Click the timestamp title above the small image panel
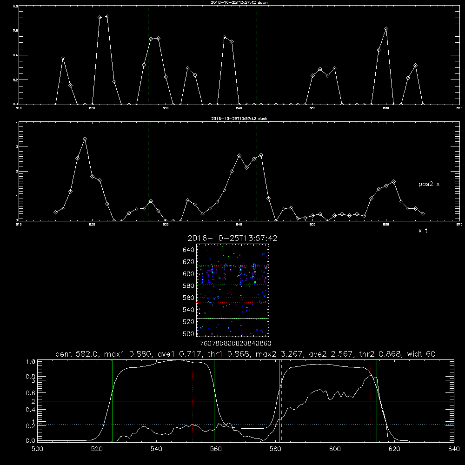This screenshot has height=465, width=465. pos(232,238)
